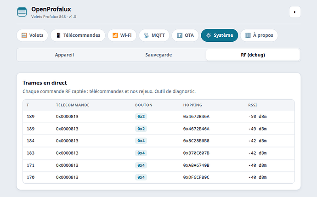
Task: Open the Télécommandes section
Action: pos(78,35)
